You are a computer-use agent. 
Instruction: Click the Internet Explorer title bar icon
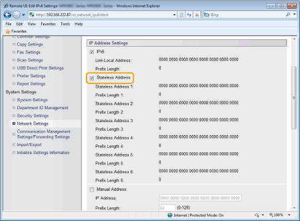point(6,6)
